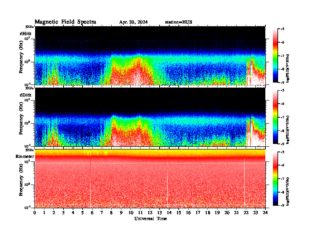The image size is (316, 244).
Task: Click the "-5" value on dH/dt color scale
Action: (282, 29)
